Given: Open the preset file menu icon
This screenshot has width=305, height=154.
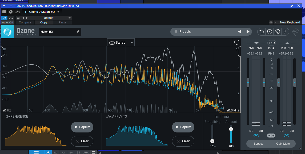Looking at the screenshot, I should point(18,18).
